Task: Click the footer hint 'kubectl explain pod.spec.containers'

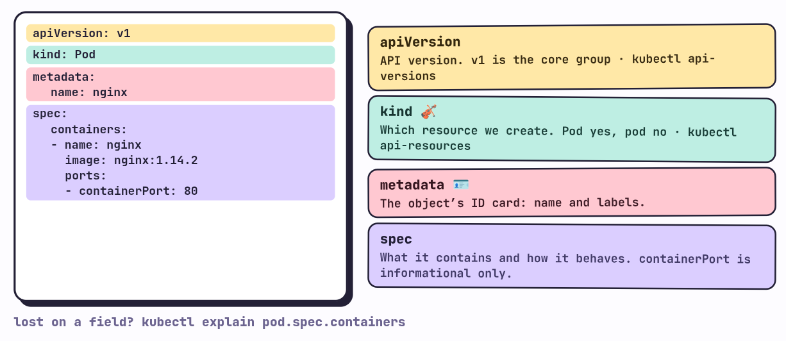Action: point(274,322)
